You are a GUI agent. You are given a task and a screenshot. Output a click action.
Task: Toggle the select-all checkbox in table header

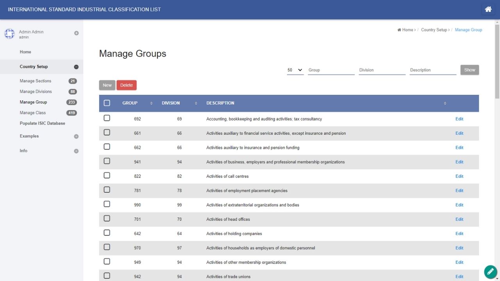(107, 103)
